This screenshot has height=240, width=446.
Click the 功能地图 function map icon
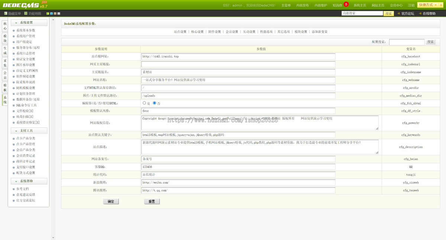26,13
